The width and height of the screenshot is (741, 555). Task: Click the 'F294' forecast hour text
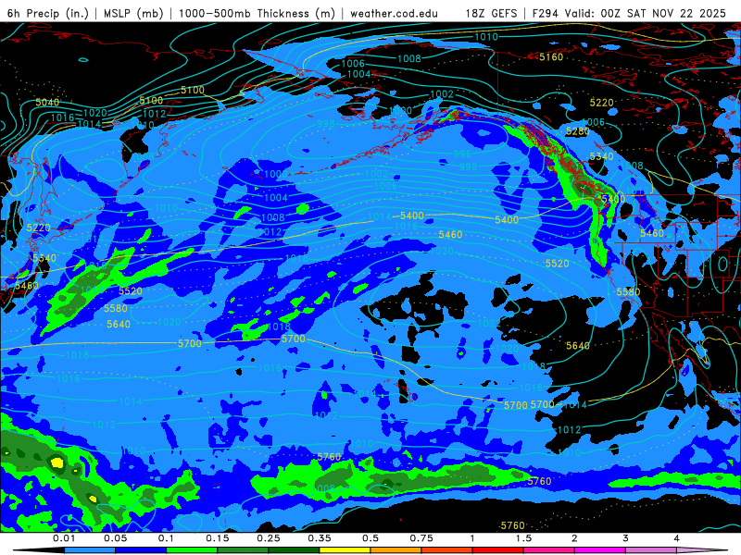coord(545,13)
